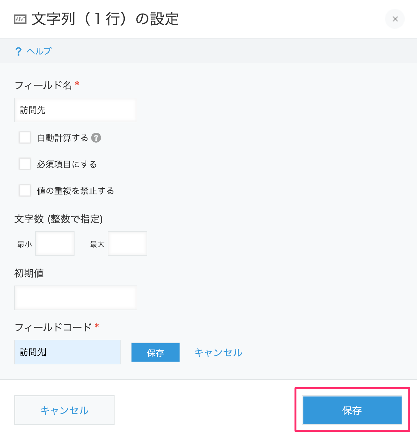Image resolution: width=417 pixels, height=438 pixels.
Task: Click the 自動計算する label text
Action: pos(63,138)
